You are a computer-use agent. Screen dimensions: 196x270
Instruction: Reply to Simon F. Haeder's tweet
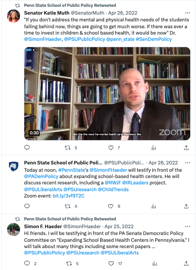27,263
